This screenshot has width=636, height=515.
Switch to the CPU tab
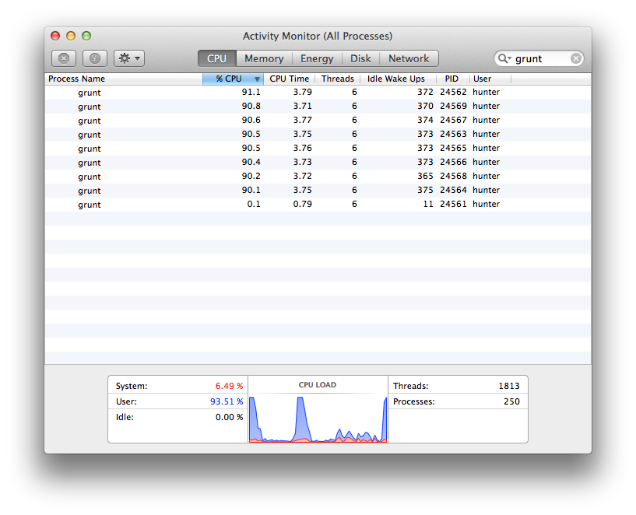216,58
